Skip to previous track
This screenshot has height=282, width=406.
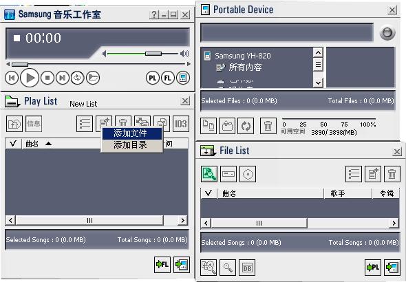coord(12,78)
